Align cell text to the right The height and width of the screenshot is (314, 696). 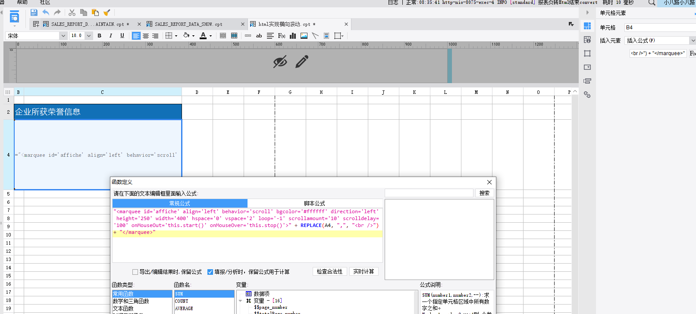(155, 36)
